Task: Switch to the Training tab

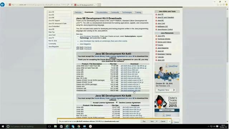Action: pyautogui.click(x=138, y=12)
